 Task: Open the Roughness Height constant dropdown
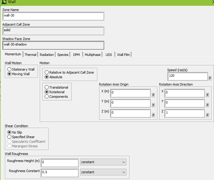[103, 162]
